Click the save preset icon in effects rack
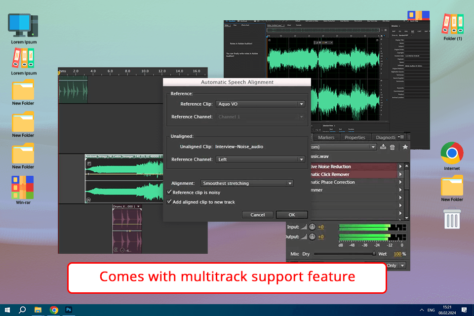This screenshot has width=474, height=316. click(x=383, y=147)
